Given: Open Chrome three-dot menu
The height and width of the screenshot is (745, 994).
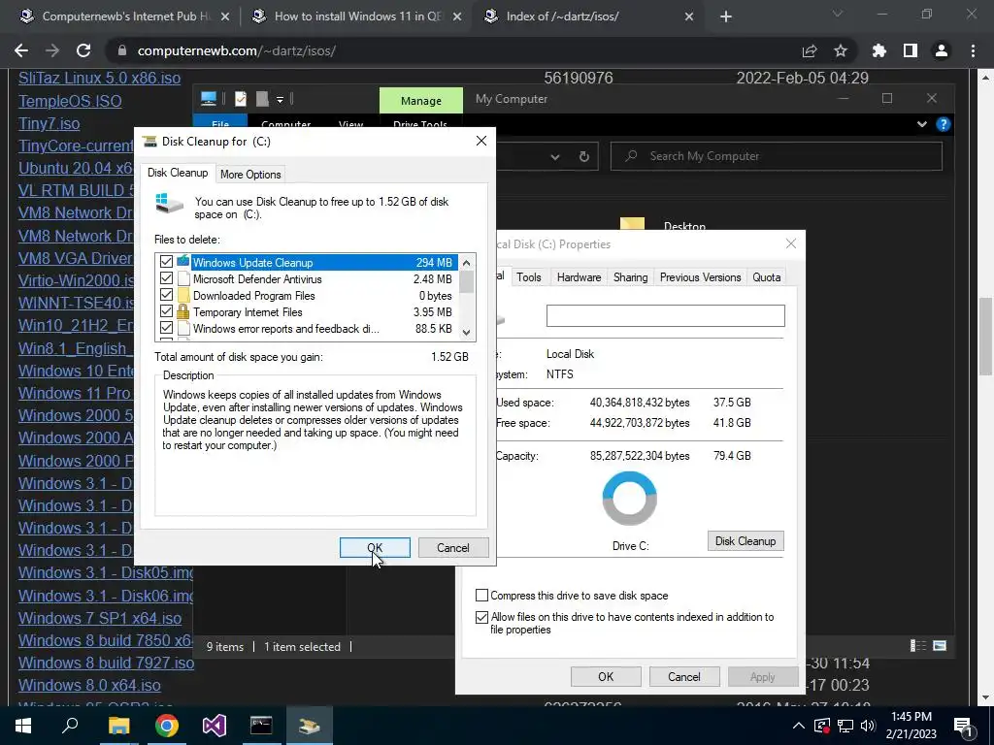Looking at the screenshot, I should click(x=973, y=50).
